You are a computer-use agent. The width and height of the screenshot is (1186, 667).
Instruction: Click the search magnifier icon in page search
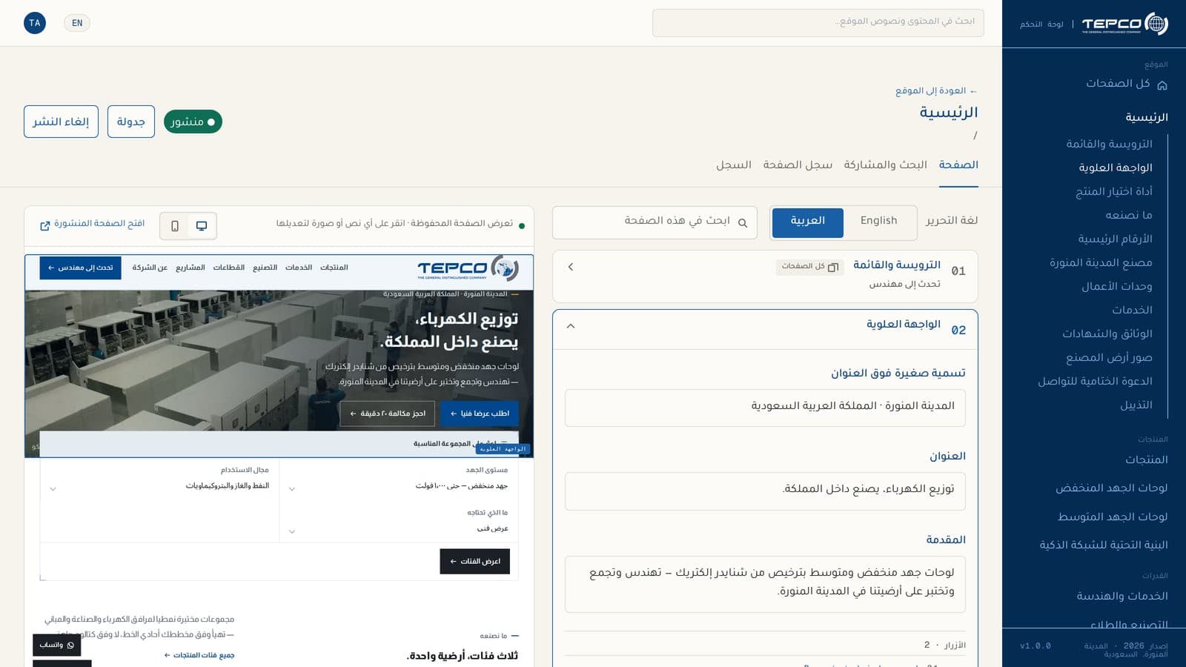(743, 222)
